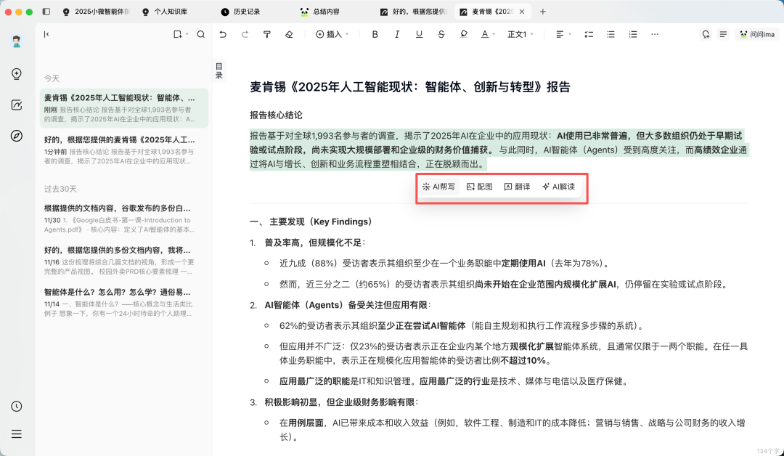Toggle strikethrough formatting

pos(440,33)
